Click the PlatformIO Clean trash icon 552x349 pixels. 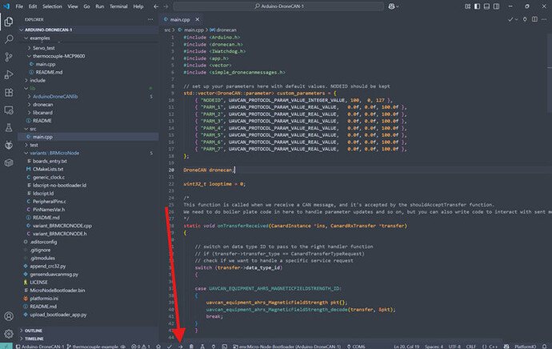[191, 346]
